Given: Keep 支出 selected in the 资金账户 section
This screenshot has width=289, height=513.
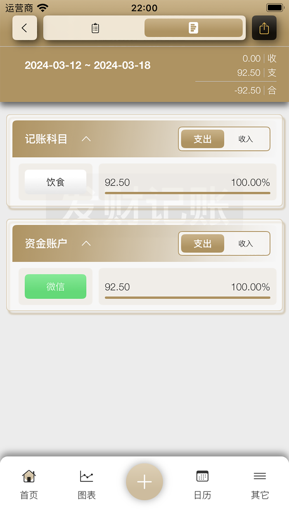Looking at the screenshot, I should (202, 243).
